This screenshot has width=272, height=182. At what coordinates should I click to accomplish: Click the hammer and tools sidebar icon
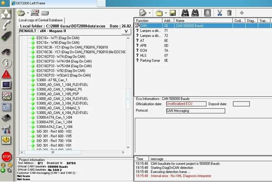coord(6,129)
